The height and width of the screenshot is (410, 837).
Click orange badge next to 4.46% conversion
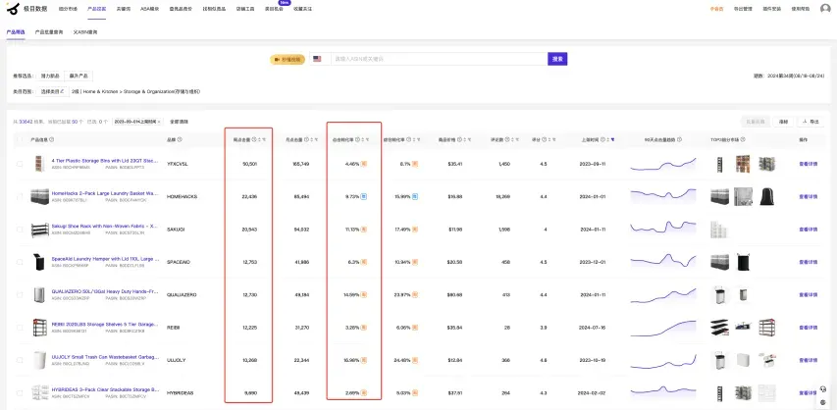click(x=363, y=164)
